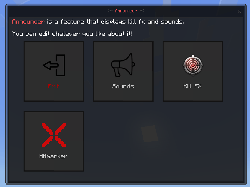Close the Announcer window with the X

pos(239,11)
